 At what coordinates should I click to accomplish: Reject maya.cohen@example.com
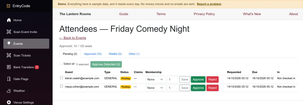point(213,88)
